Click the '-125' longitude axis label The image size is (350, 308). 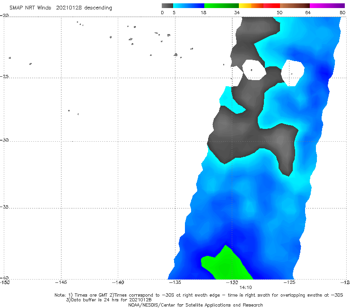tap(289, 282)
